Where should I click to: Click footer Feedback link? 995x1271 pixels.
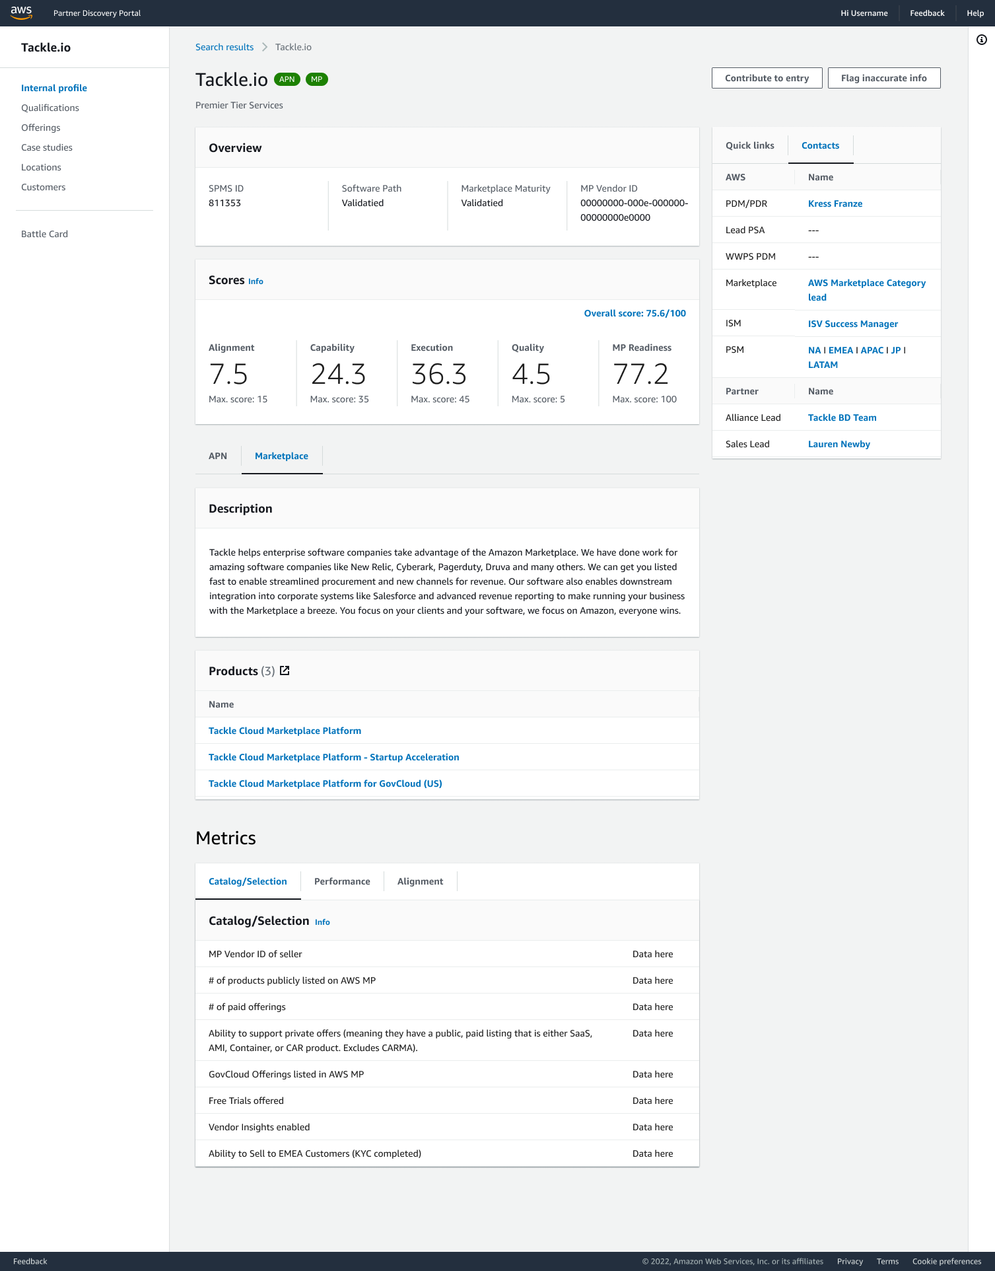30,1261
